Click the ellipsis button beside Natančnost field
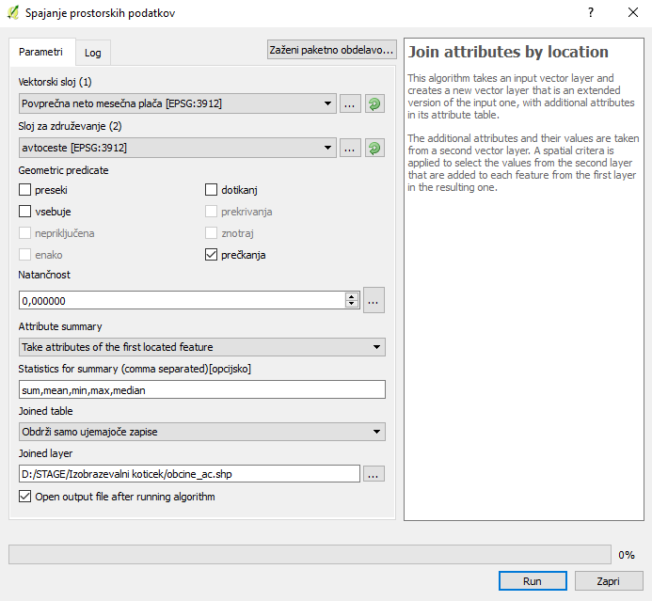Viewport: 652px width, 601px height. (x=374, y=301)
